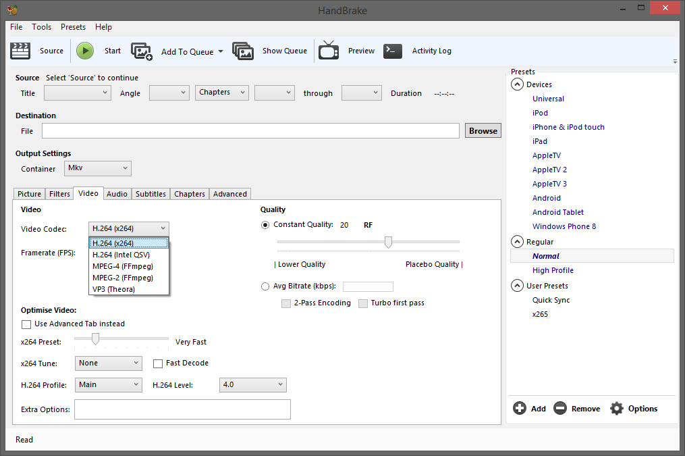Switch to the Picture tab
Image resolution: width=685 pixels, height=456 pixels.
29,194
